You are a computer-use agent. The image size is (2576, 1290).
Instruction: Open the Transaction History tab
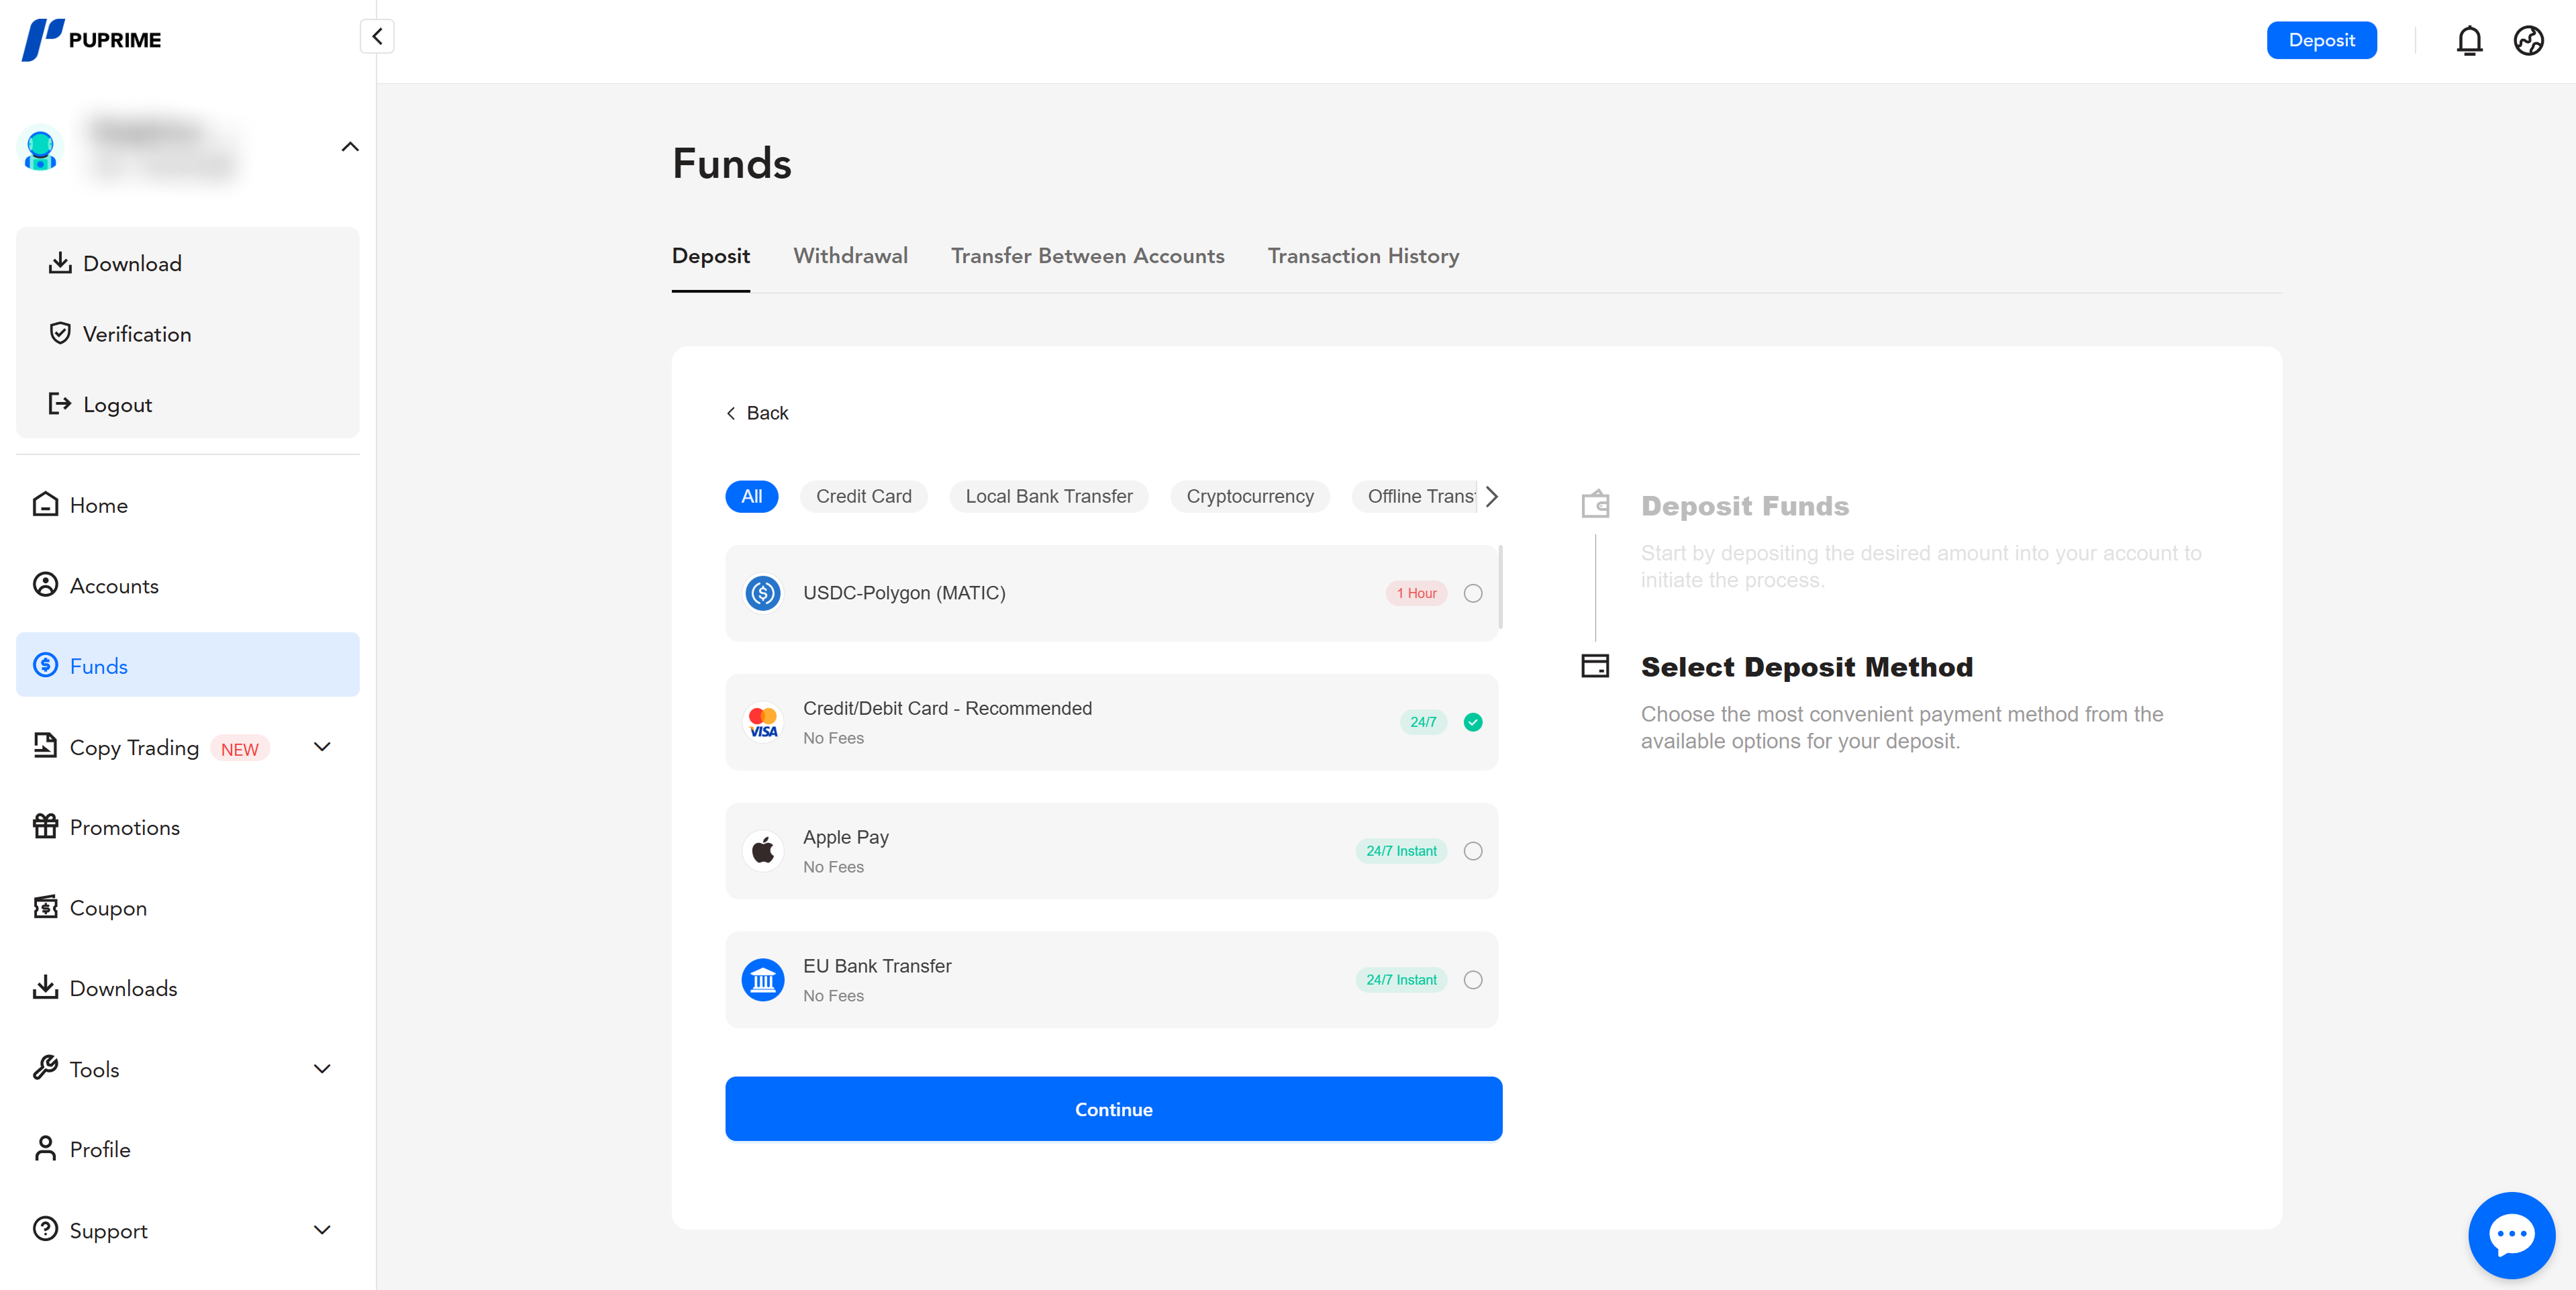pyautogui.click(x=1363, y=256)
